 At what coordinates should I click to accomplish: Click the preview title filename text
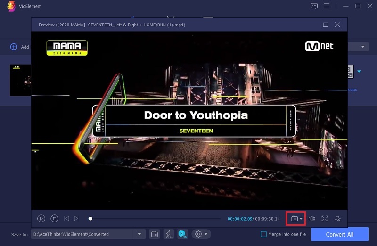tap(112, 25)
